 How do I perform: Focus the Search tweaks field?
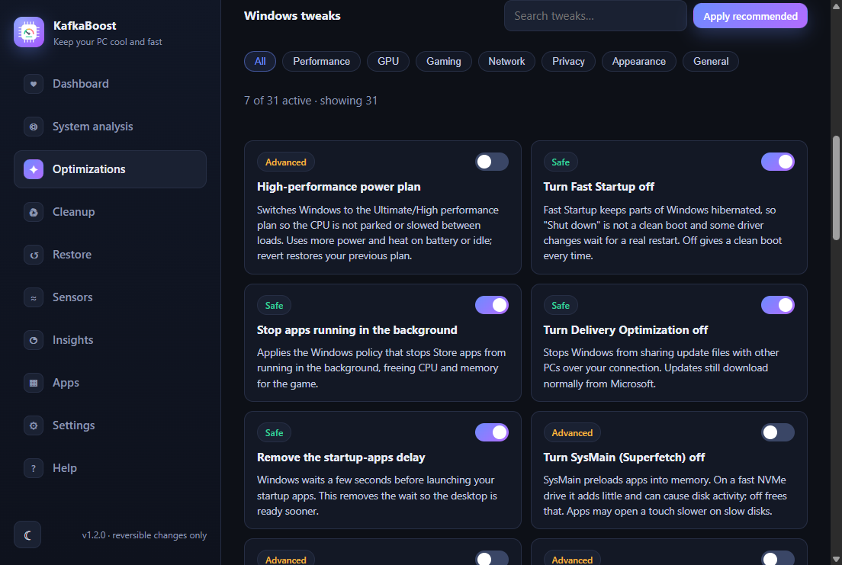coord(595,15)
